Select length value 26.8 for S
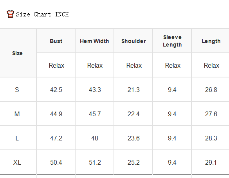 tap(211, 90)
